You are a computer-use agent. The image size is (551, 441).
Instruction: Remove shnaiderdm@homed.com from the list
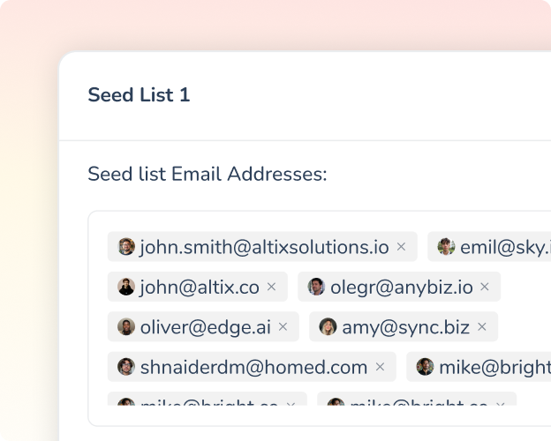[380, 366]
